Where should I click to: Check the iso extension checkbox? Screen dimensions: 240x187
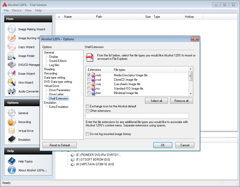[x=89, y=88]
